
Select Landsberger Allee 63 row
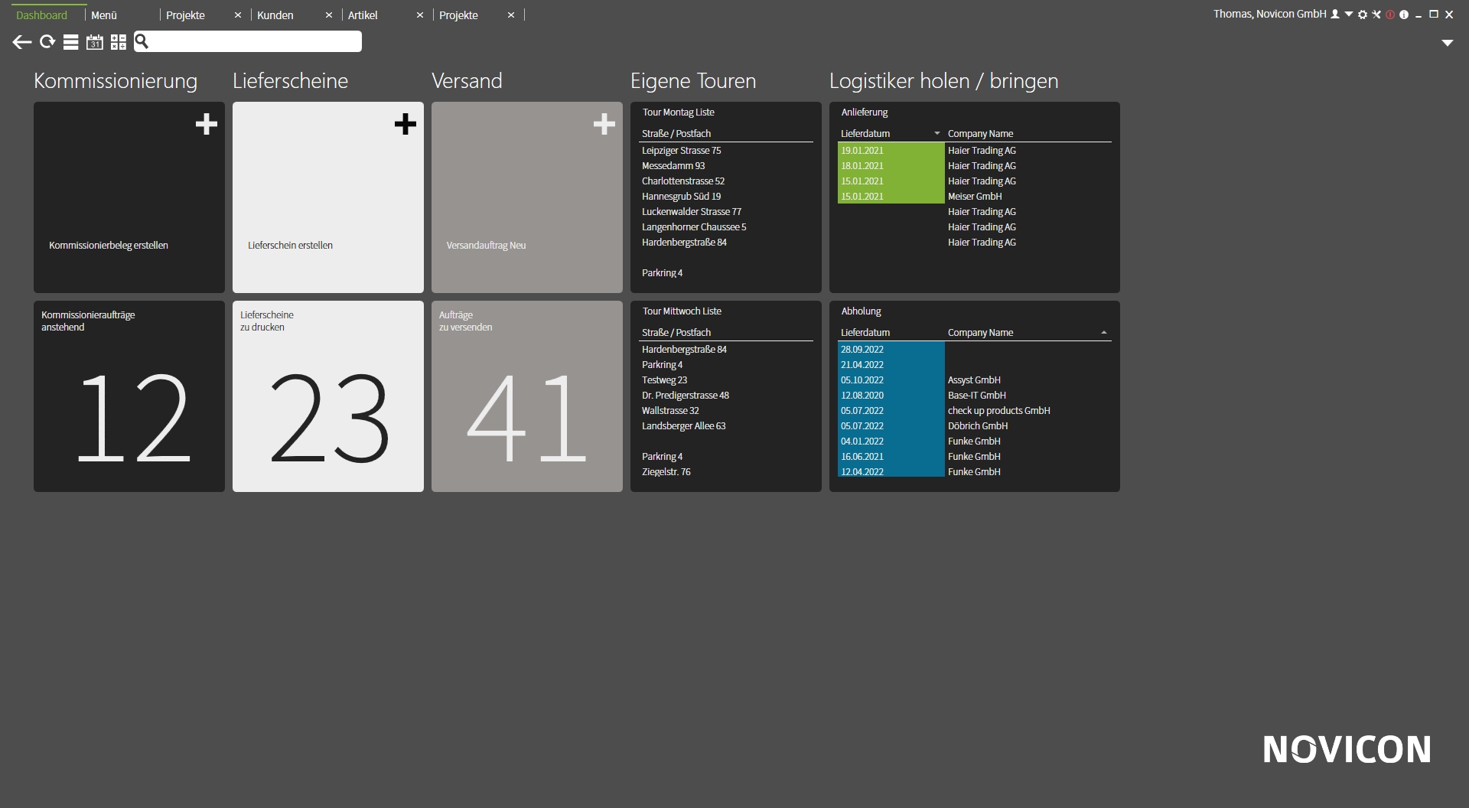coord(726,425)
